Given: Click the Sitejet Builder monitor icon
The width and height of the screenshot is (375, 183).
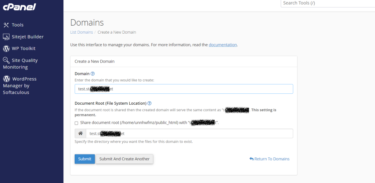Looking at the screenshot, I should tap(6, 37).
